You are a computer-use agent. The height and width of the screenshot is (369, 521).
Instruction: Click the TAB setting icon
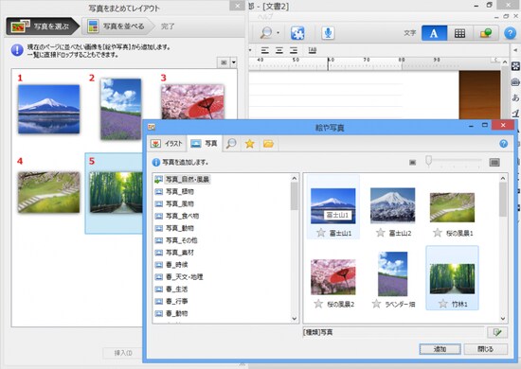pyautogui.click(x=313, y=50)
